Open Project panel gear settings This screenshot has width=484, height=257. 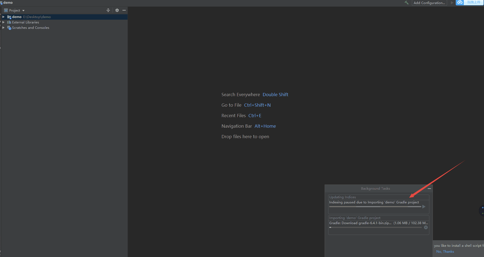pos(117,10)
